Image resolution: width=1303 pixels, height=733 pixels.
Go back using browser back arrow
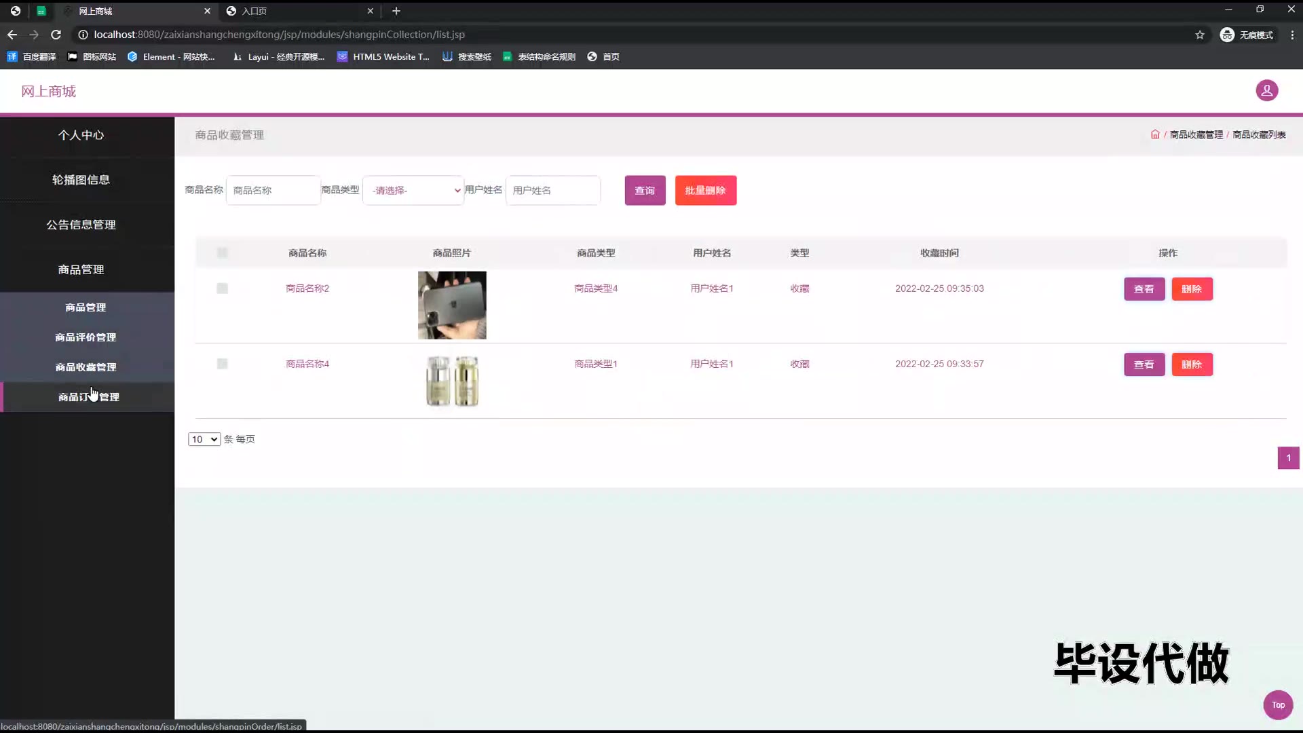[x=12, y=35]
